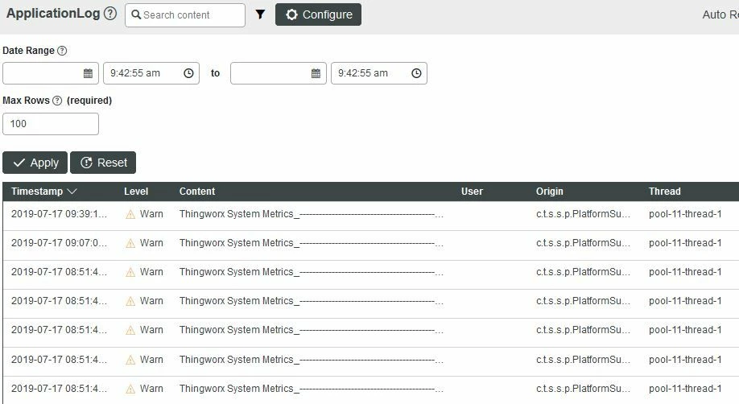Click the start time 9:42:55 am field
The height and width of the screenshot is (404, 739).
pyautogui.click(x=151, y=73)
